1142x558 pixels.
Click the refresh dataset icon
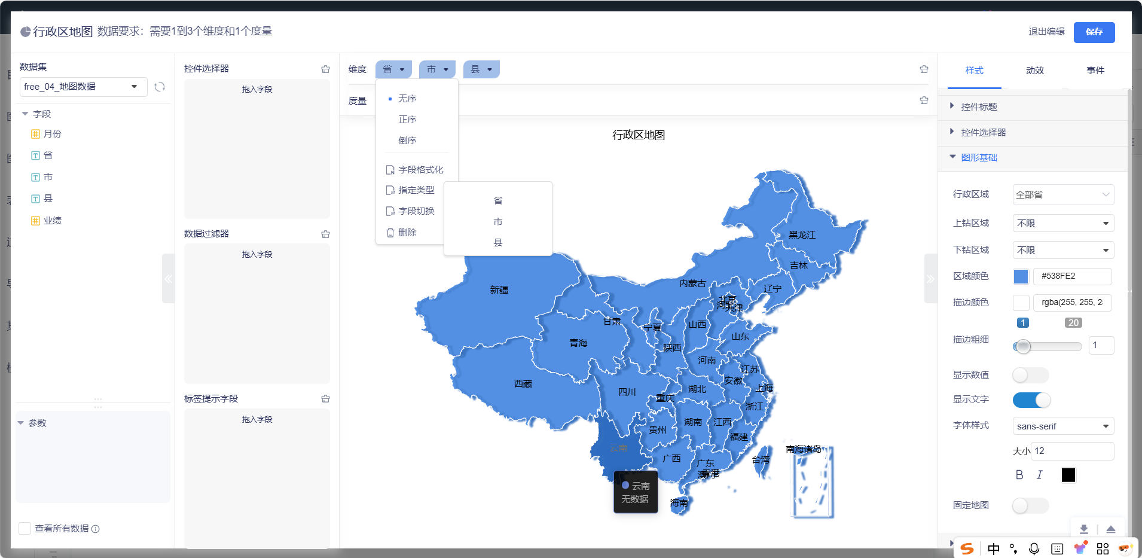(x=160, y=87)
